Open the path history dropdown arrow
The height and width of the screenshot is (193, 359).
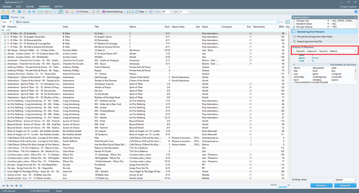[277, 22]
